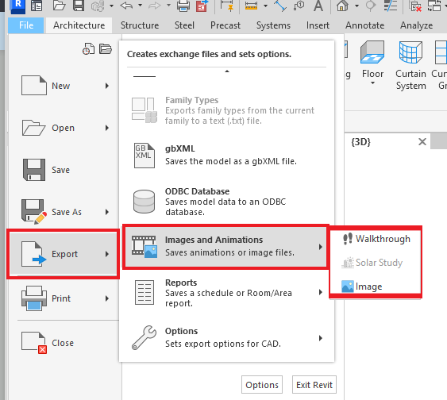Open the File tab
Image resolution: width=447 pixels, height=400 pixels.
tap(26, 25)
